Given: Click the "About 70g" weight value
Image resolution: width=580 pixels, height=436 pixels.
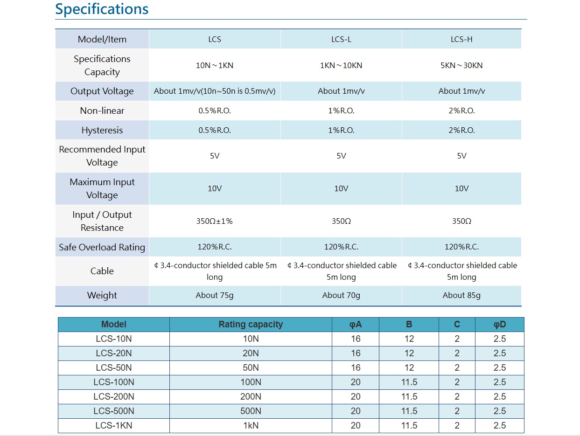Looking at the screenshot, I should tap(341, 295).
